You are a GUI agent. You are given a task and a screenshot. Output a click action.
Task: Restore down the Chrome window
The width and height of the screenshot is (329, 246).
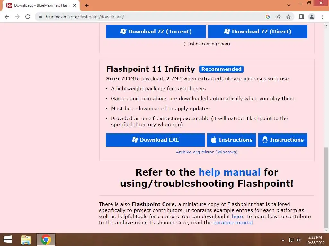(309, 3)
